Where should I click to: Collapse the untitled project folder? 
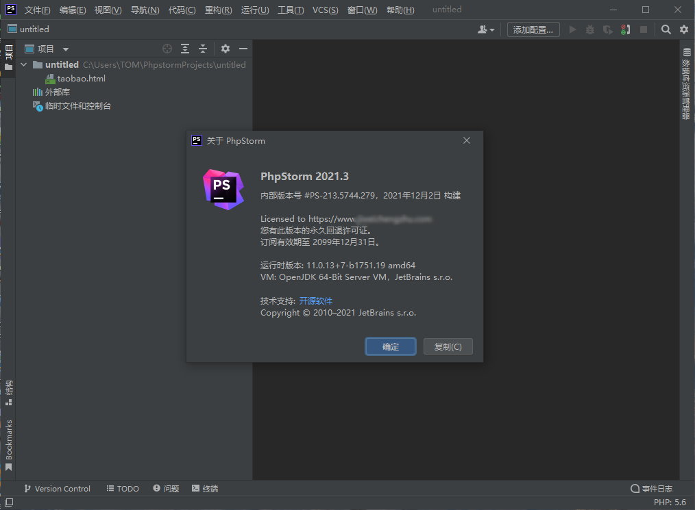pos(24,64)
